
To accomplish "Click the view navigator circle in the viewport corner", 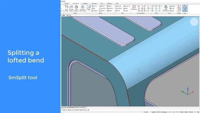I will [x=194, y=22].
